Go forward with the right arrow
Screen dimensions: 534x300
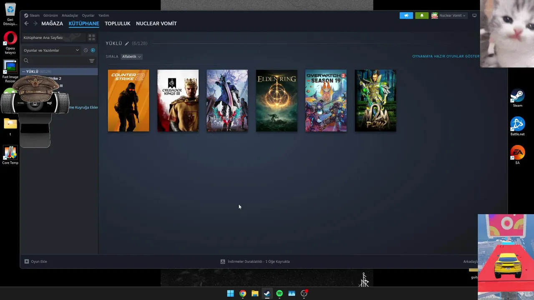35,23
